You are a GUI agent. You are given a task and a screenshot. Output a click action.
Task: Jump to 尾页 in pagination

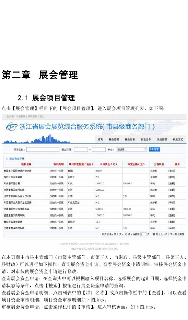(x=182, y=234)
